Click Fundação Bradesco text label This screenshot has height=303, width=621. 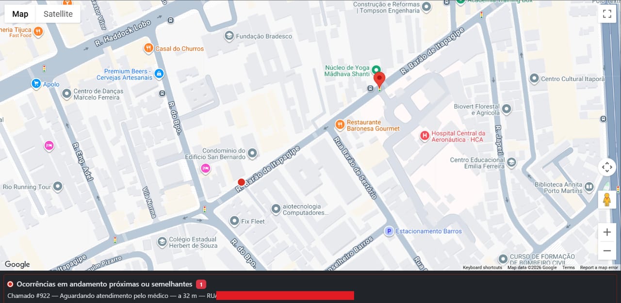(x=264, y=36)
